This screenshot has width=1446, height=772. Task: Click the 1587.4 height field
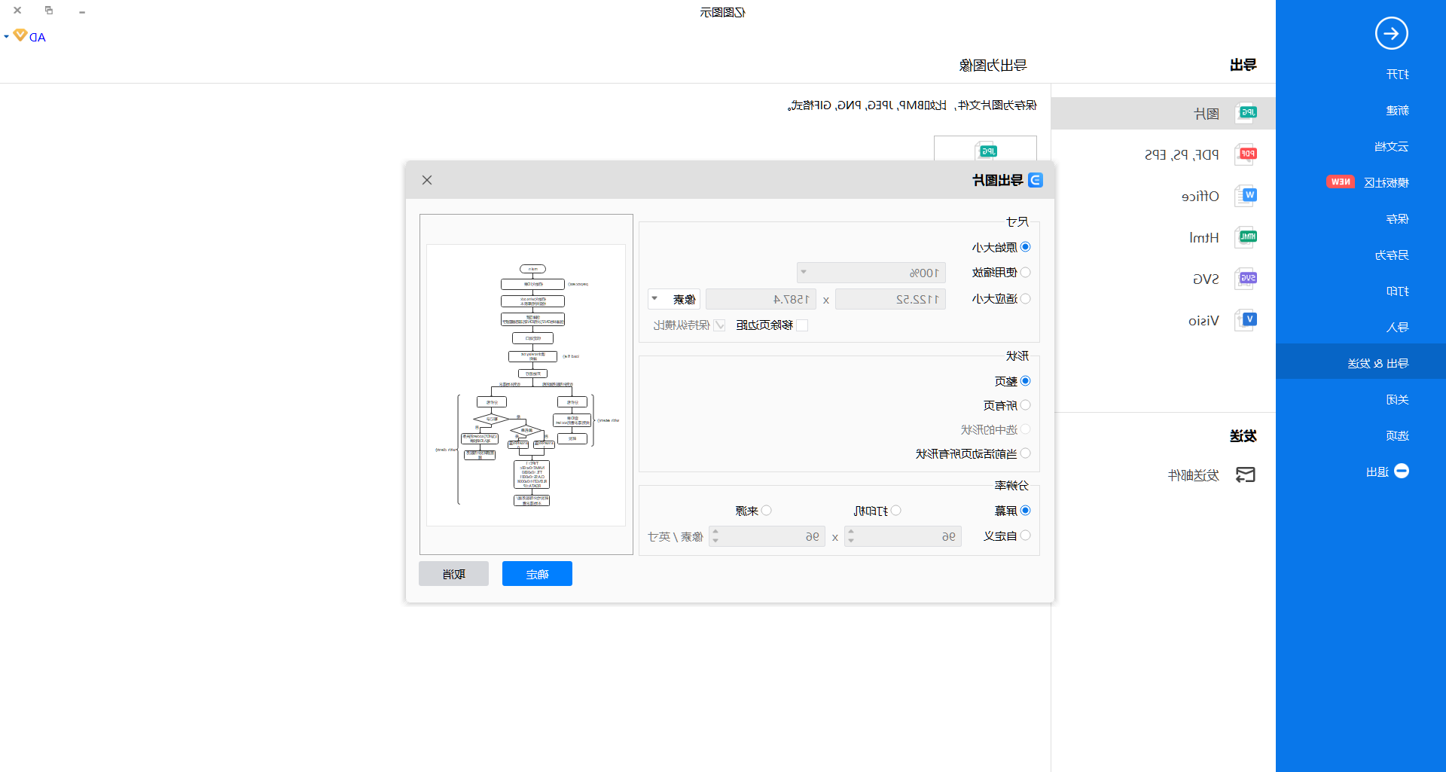click(761, 299)
